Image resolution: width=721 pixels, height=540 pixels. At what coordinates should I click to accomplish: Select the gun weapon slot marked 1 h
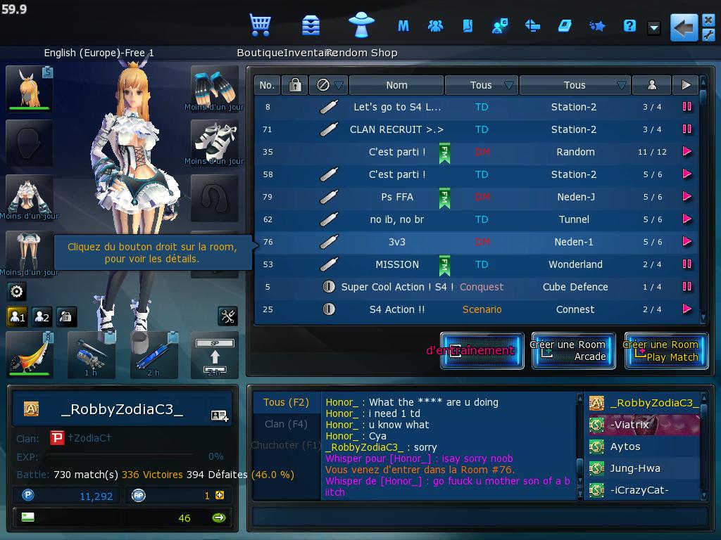coord(91,355)
